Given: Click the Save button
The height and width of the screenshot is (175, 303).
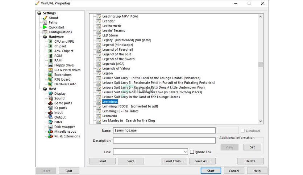Looking at the screenshot, I should pyautogui.click(x=131, y=161).
